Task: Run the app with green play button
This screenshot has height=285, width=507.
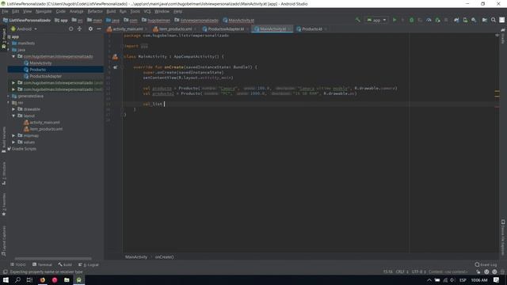Action: [x=395, y=20]
